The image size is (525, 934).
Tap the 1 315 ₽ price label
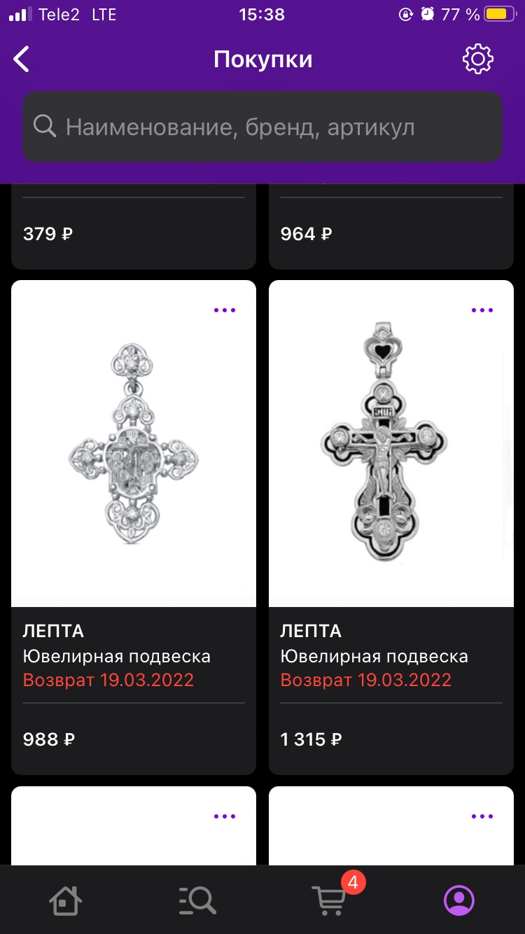point(311,739)
